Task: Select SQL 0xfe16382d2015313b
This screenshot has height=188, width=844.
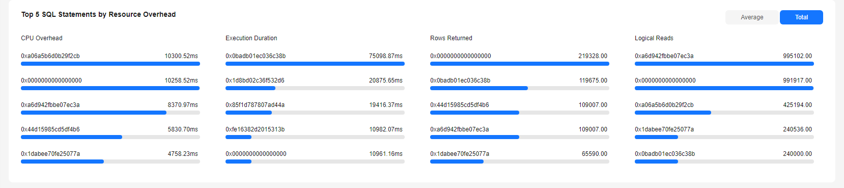Action: point(255,129)
